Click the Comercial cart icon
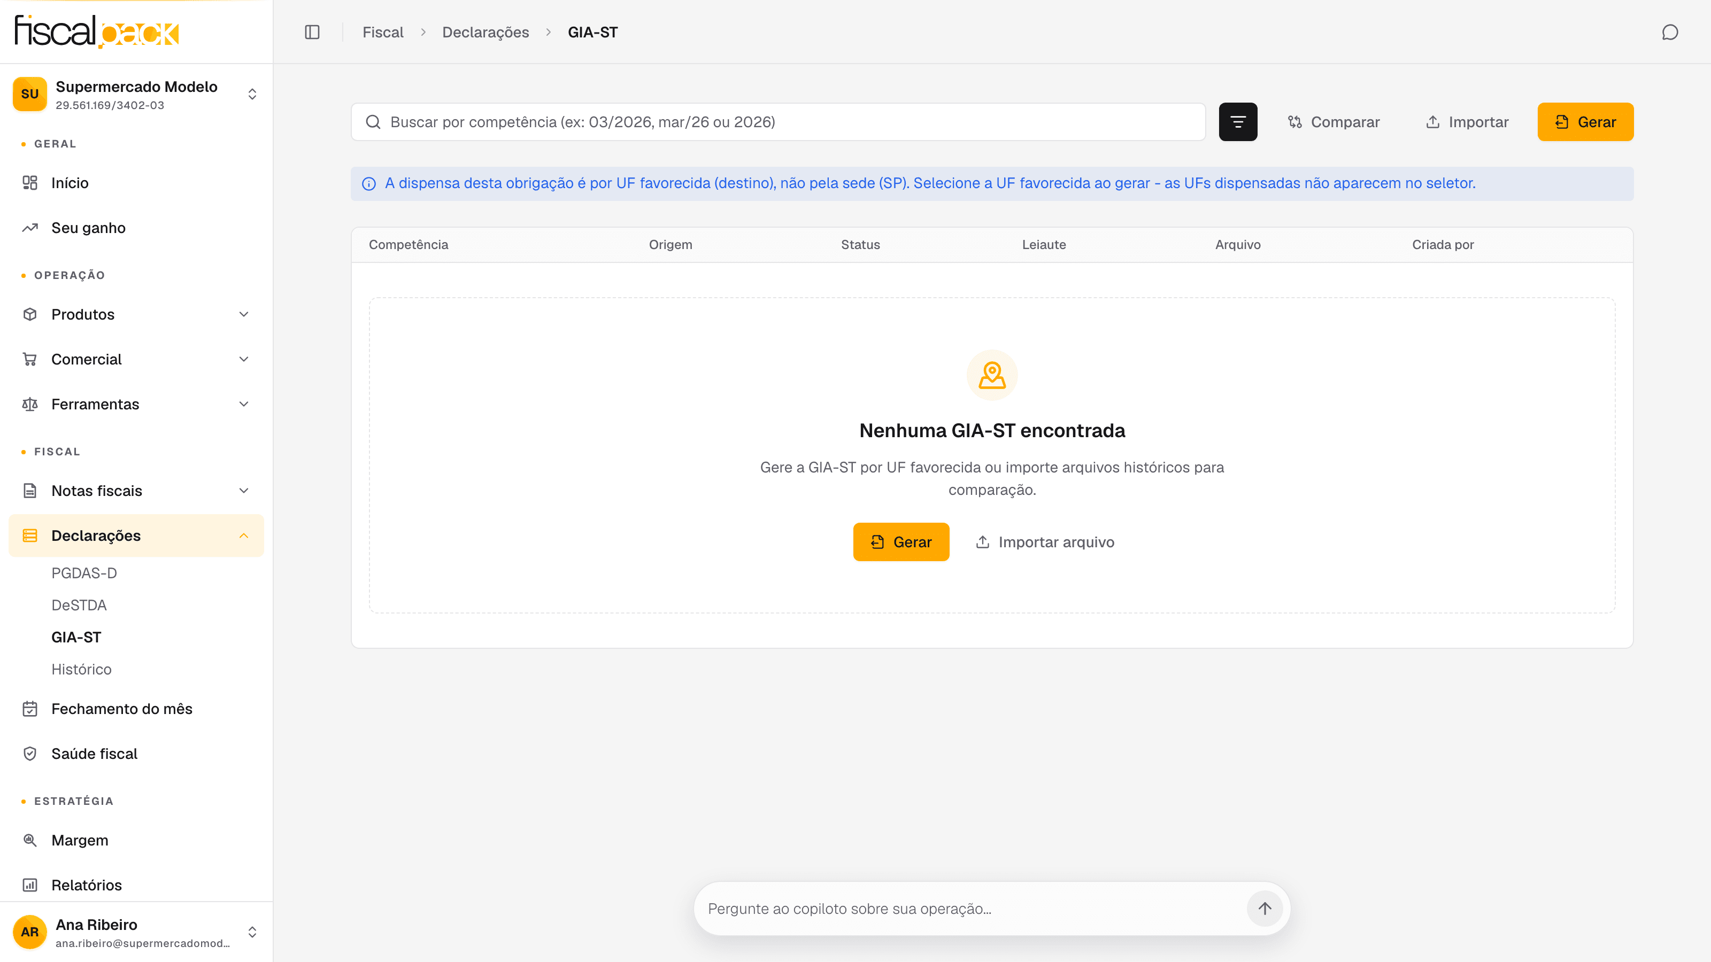 30,359
